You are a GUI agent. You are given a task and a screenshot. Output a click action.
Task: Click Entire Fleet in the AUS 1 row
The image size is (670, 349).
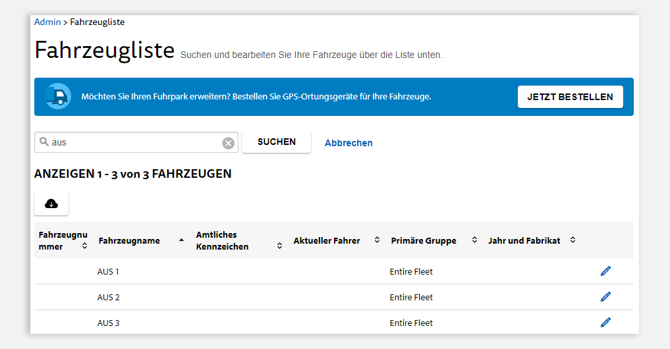[411, 272]
